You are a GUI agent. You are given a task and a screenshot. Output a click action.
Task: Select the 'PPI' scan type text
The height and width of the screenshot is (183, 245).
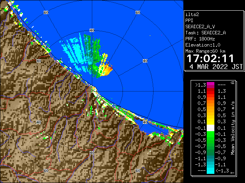189,21
